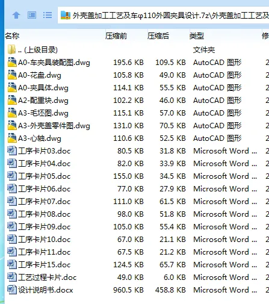Click the 124.5 KB original size value
The width and height of the screenshot is (269, 304).
tap(128, 265)
